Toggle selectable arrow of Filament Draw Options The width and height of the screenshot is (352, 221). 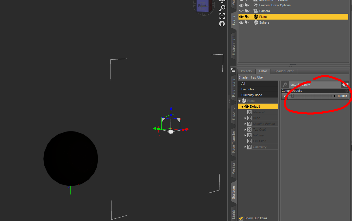click(247, 5)
